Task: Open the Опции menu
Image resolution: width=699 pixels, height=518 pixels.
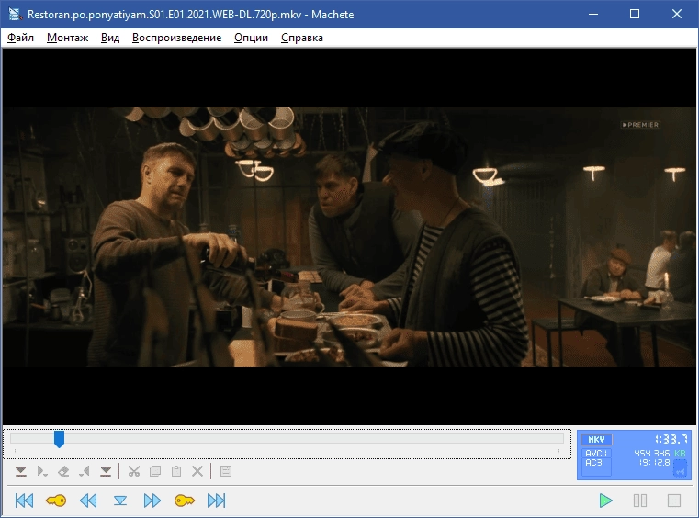Action: (x=251, y=38)
